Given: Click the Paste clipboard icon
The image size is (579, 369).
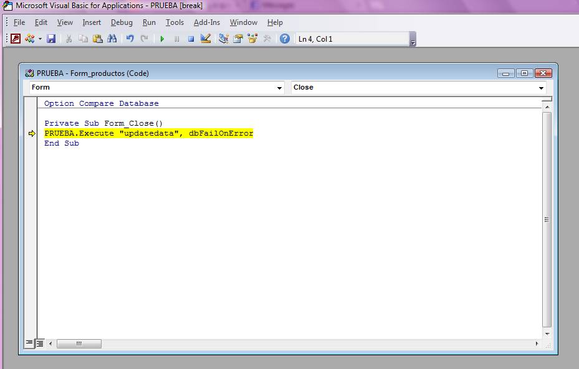Looking at the screenshot, I should (x=97, y=39).
